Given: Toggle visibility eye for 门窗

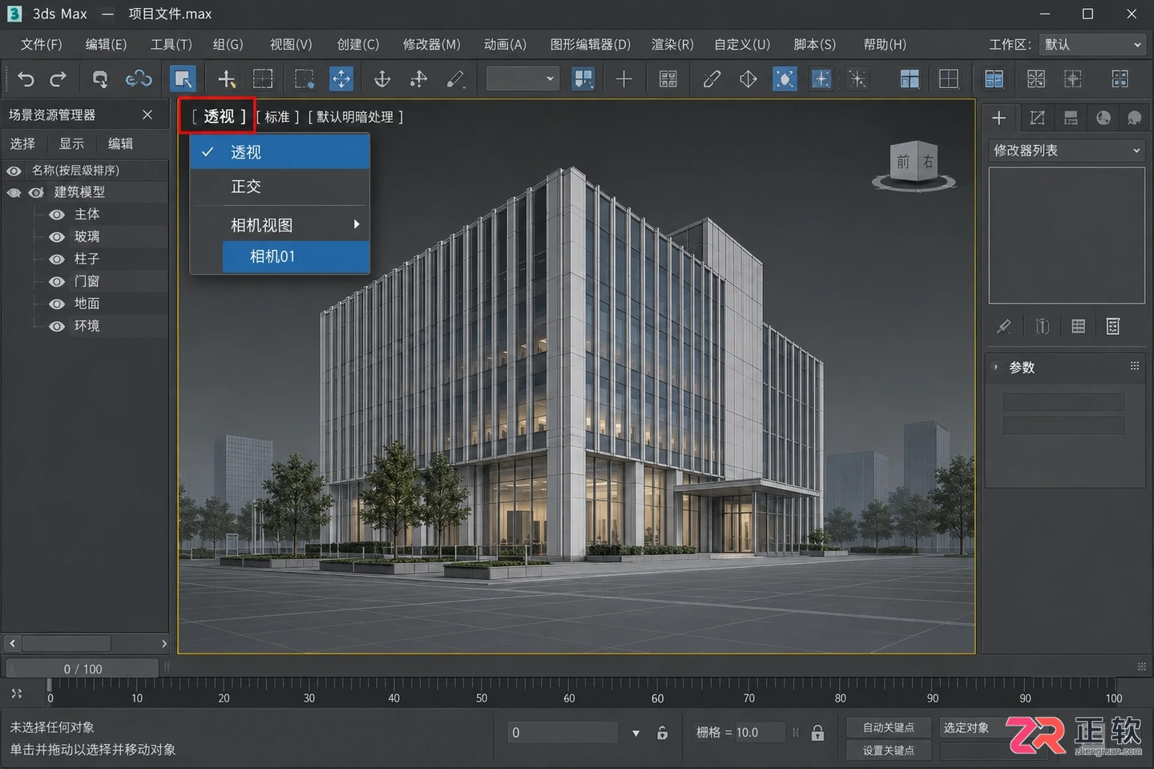Looking at the screenshot, I should (57, 282).
